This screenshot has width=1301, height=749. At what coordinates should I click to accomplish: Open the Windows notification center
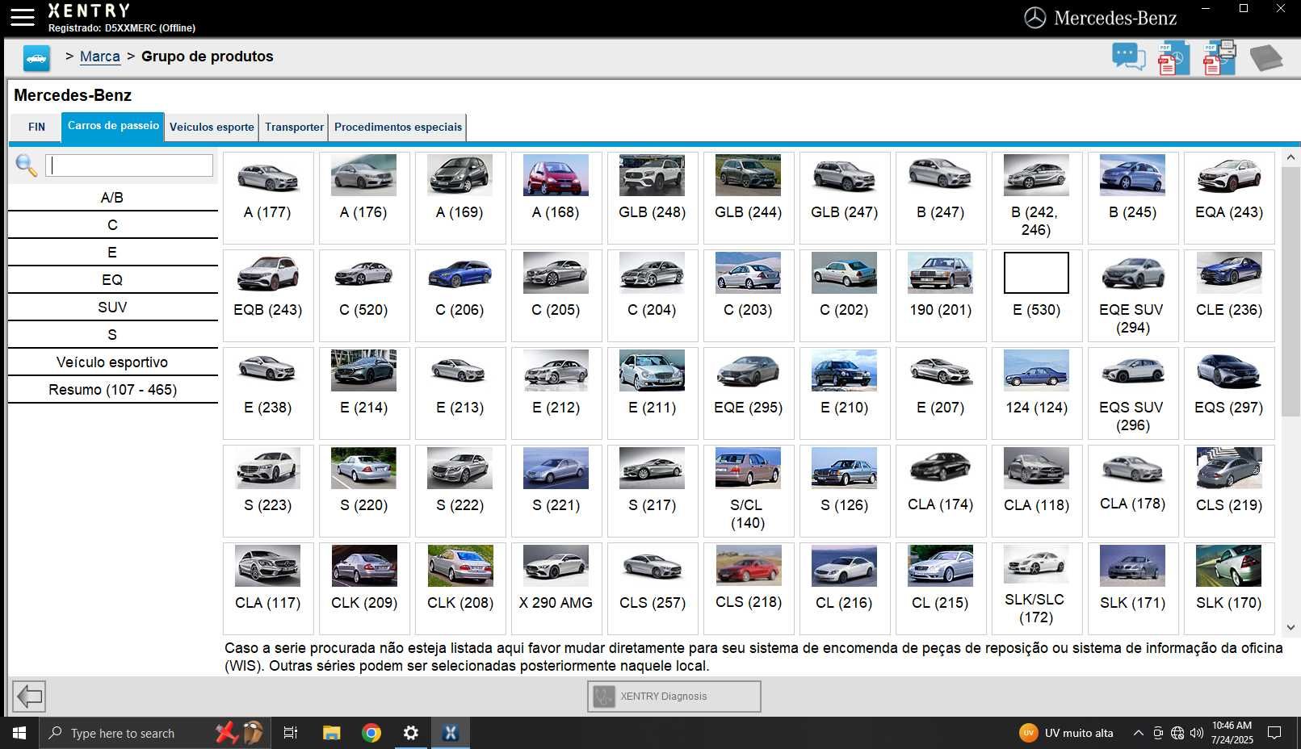coord(1274,733)
